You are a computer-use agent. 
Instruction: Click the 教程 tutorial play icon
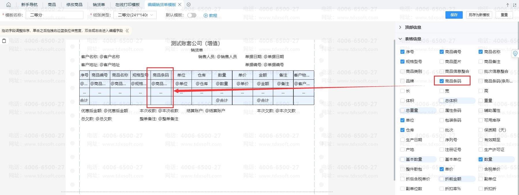coord(206,16)
